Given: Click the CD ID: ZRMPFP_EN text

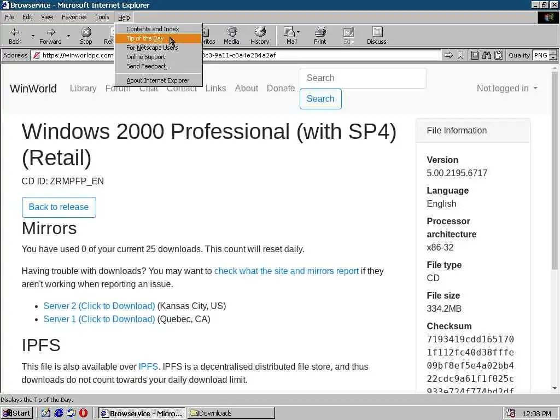Looking at the screenshot, I should pos(63,182).
